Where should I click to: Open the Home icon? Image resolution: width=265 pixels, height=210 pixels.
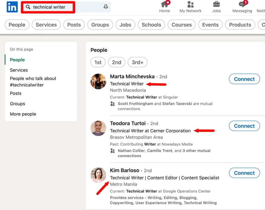(x=165, y=4)
